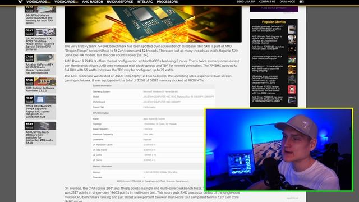Open VIDEOCARDZ.net nav link
359x202 pixels.
[x=66, y=2]
